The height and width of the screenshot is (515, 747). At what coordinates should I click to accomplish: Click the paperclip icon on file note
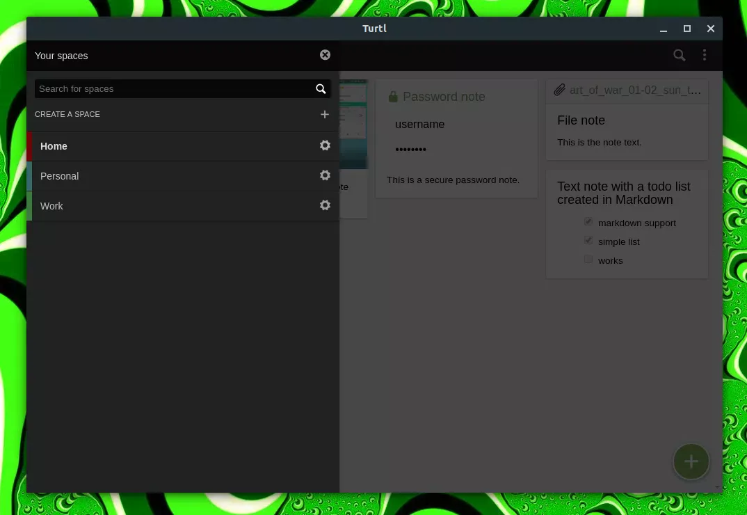click(x=560, y=90)
